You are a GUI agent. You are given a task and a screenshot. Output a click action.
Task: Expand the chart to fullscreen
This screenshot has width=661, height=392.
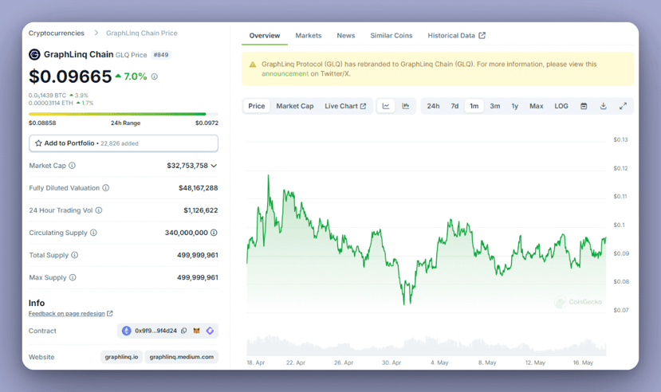[623, 106]
